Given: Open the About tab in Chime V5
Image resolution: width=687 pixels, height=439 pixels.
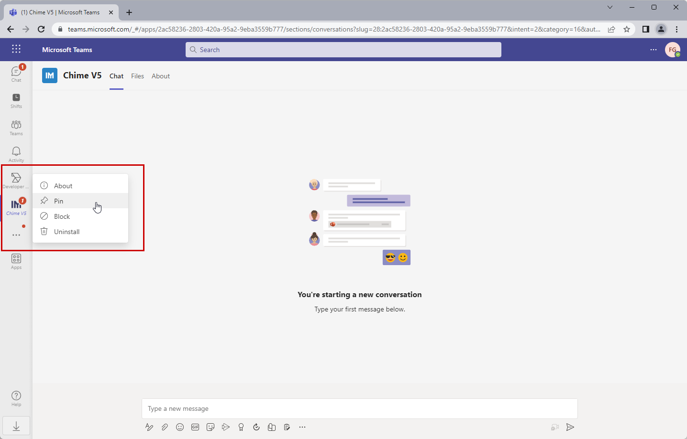Looking at the screenshot, I should 161,76.
